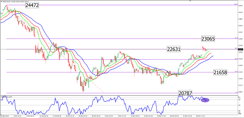The height and width of the screenshot is (118, 244).
Task: Click the 21397 price axis value
Action: pos(241,79)
